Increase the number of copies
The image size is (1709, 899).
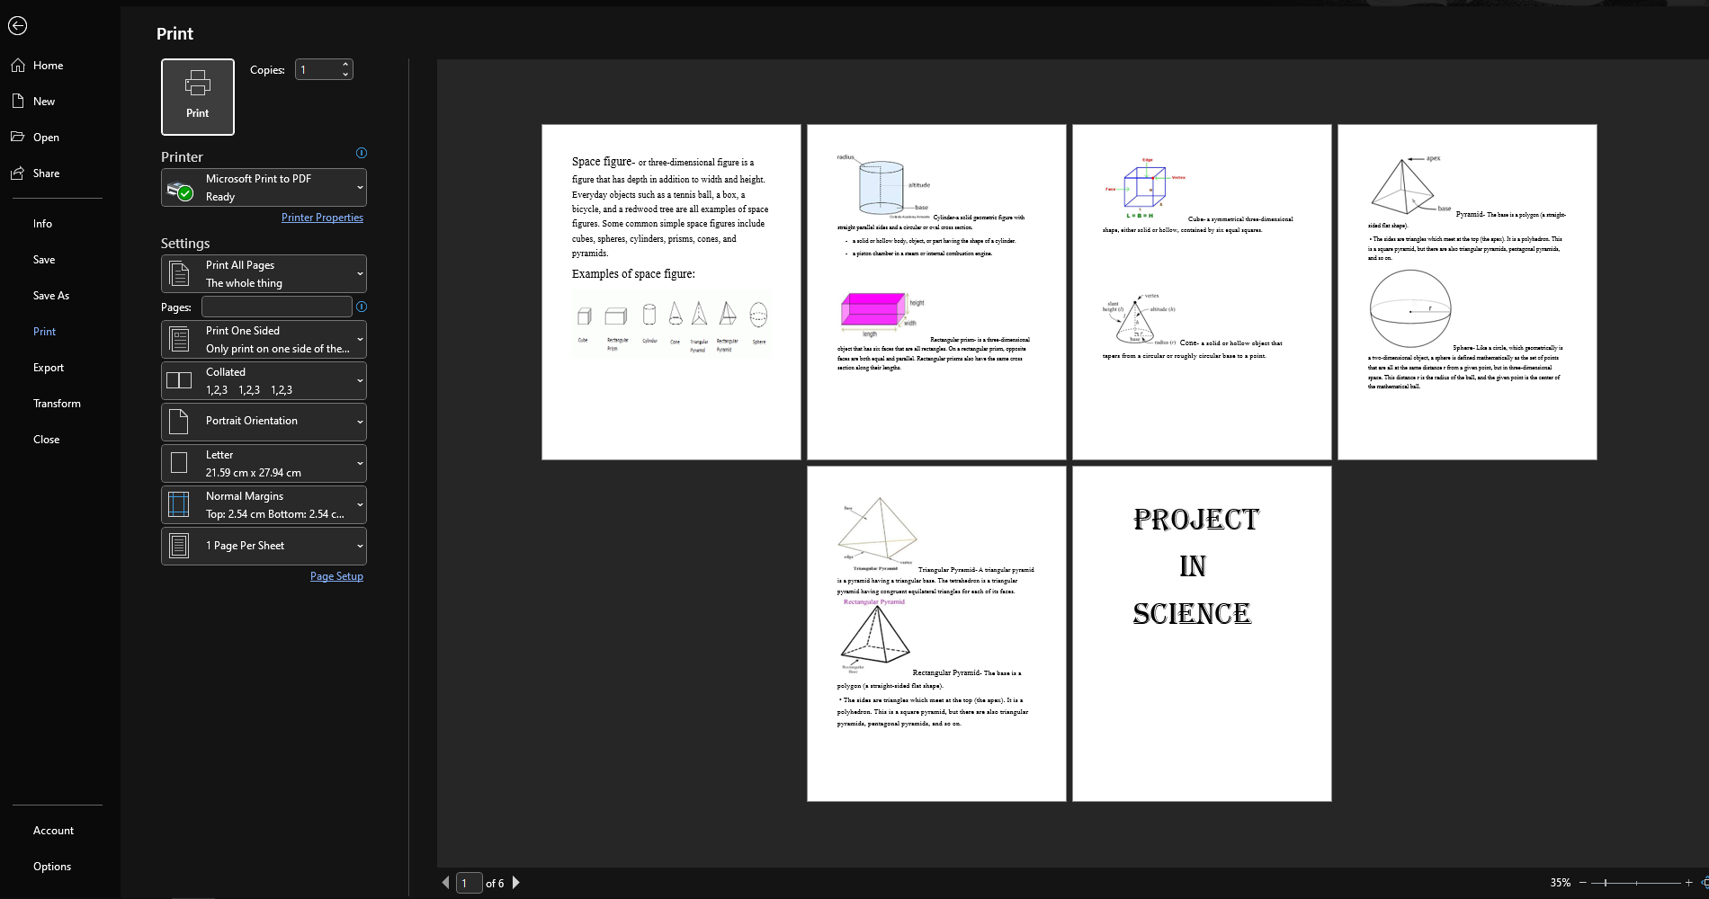[345, 65]
